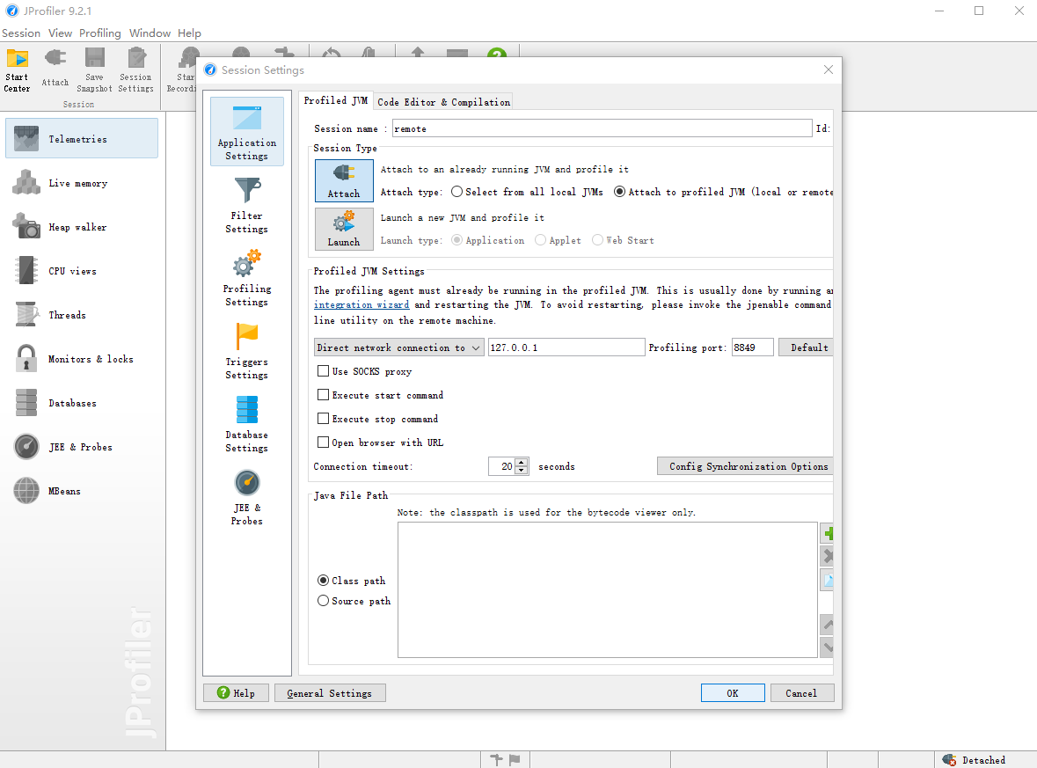Select Triggers Settings in dialog
1037x768 pixels.
coord(246,351)
